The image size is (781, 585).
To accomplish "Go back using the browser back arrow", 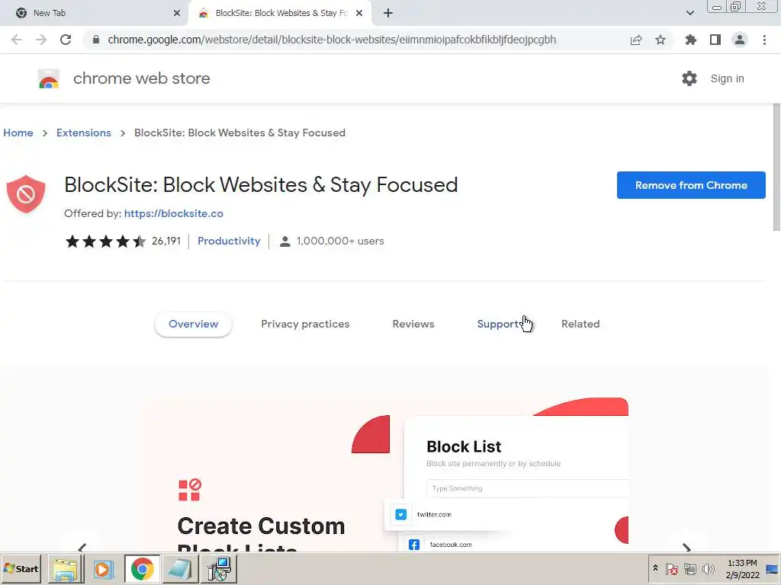I will coord(17,40).
